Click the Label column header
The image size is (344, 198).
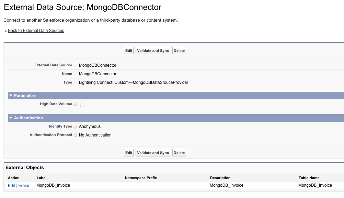pos(79,178)
